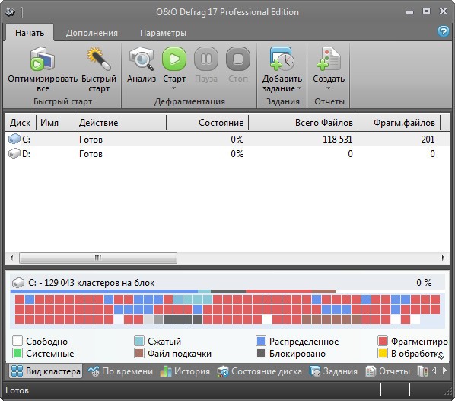Click the Стоп button
This screenshot has width=455, height=401.
(238, 59)
